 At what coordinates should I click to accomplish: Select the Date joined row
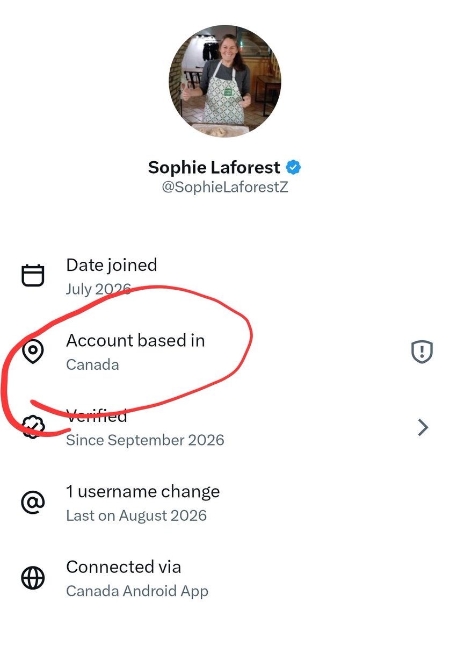click(225, 276)
